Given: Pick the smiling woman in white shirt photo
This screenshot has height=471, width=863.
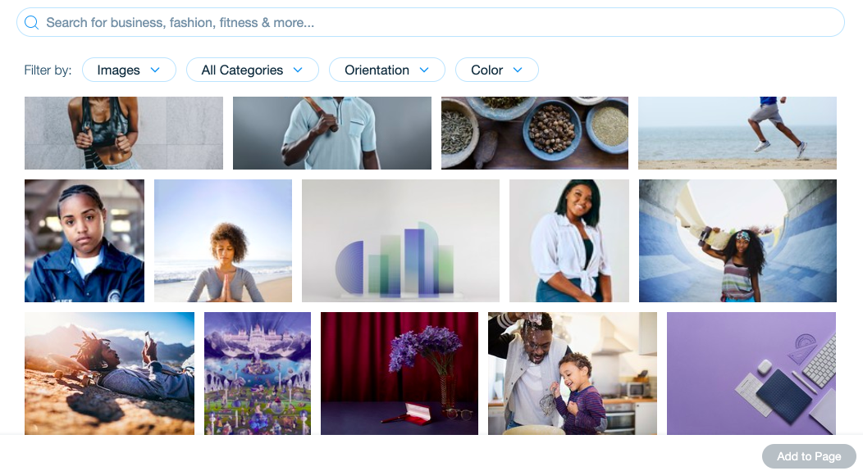Looking at the screenshot, I should point(569,241).
